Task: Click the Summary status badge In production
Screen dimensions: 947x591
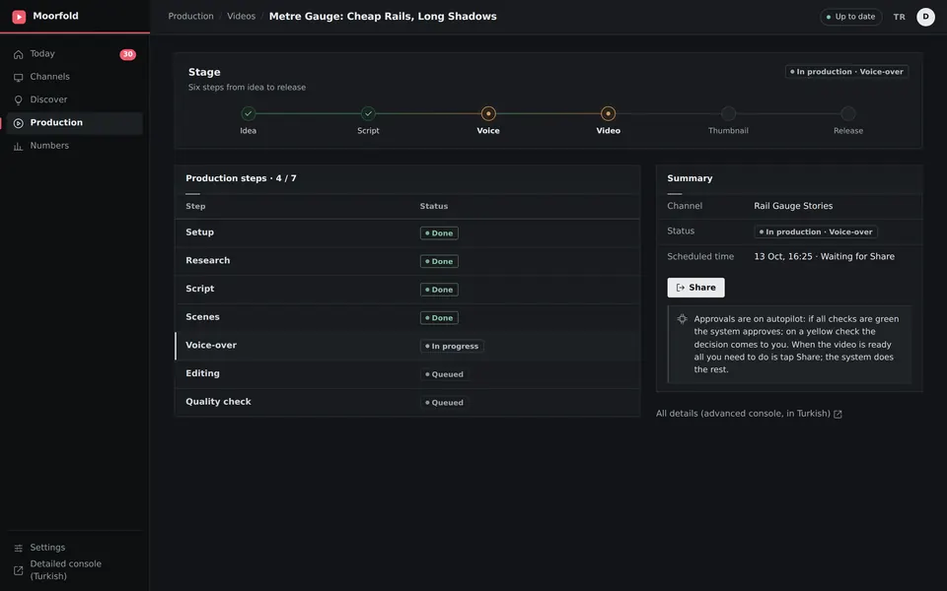Action: 816,231
